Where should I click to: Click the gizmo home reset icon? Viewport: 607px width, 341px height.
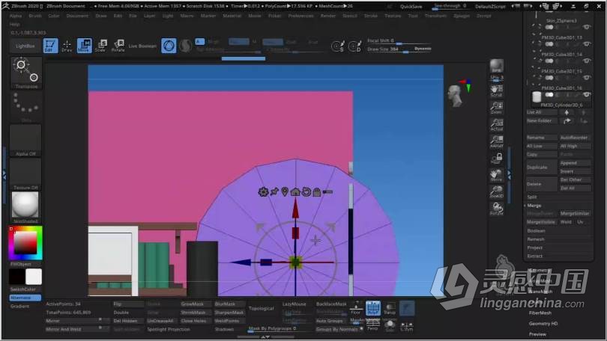click(295, 191)
